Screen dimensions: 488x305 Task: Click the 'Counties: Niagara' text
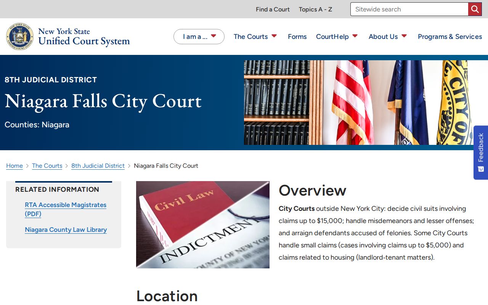point(37,125)
